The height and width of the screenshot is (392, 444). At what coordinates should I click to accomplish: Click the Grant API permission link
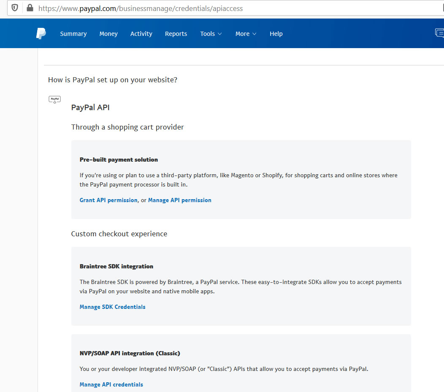tap(108, 200)
